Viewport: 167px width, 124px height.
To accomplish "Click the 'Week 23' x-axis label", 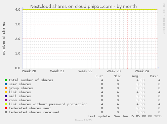I will coord(114,71).
